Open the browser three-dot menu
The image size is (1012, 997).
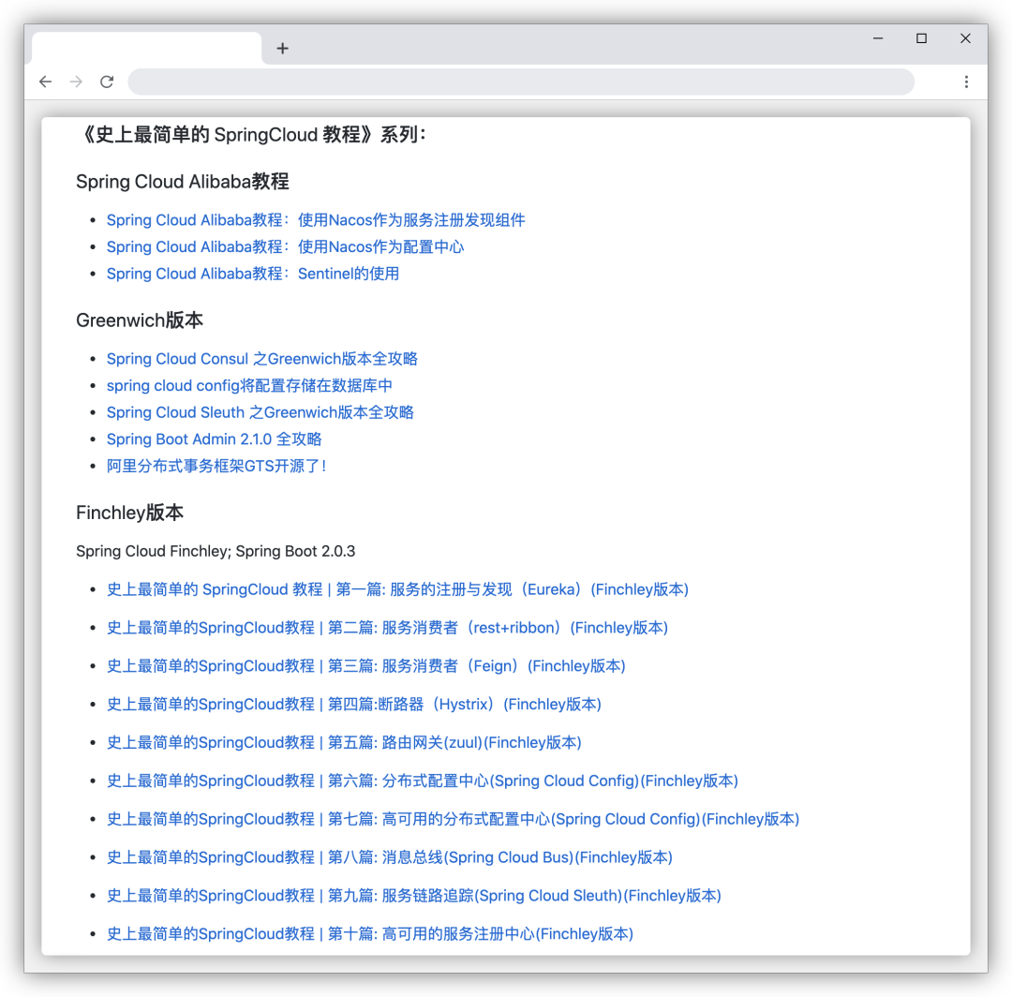click(x=966, y=82)
